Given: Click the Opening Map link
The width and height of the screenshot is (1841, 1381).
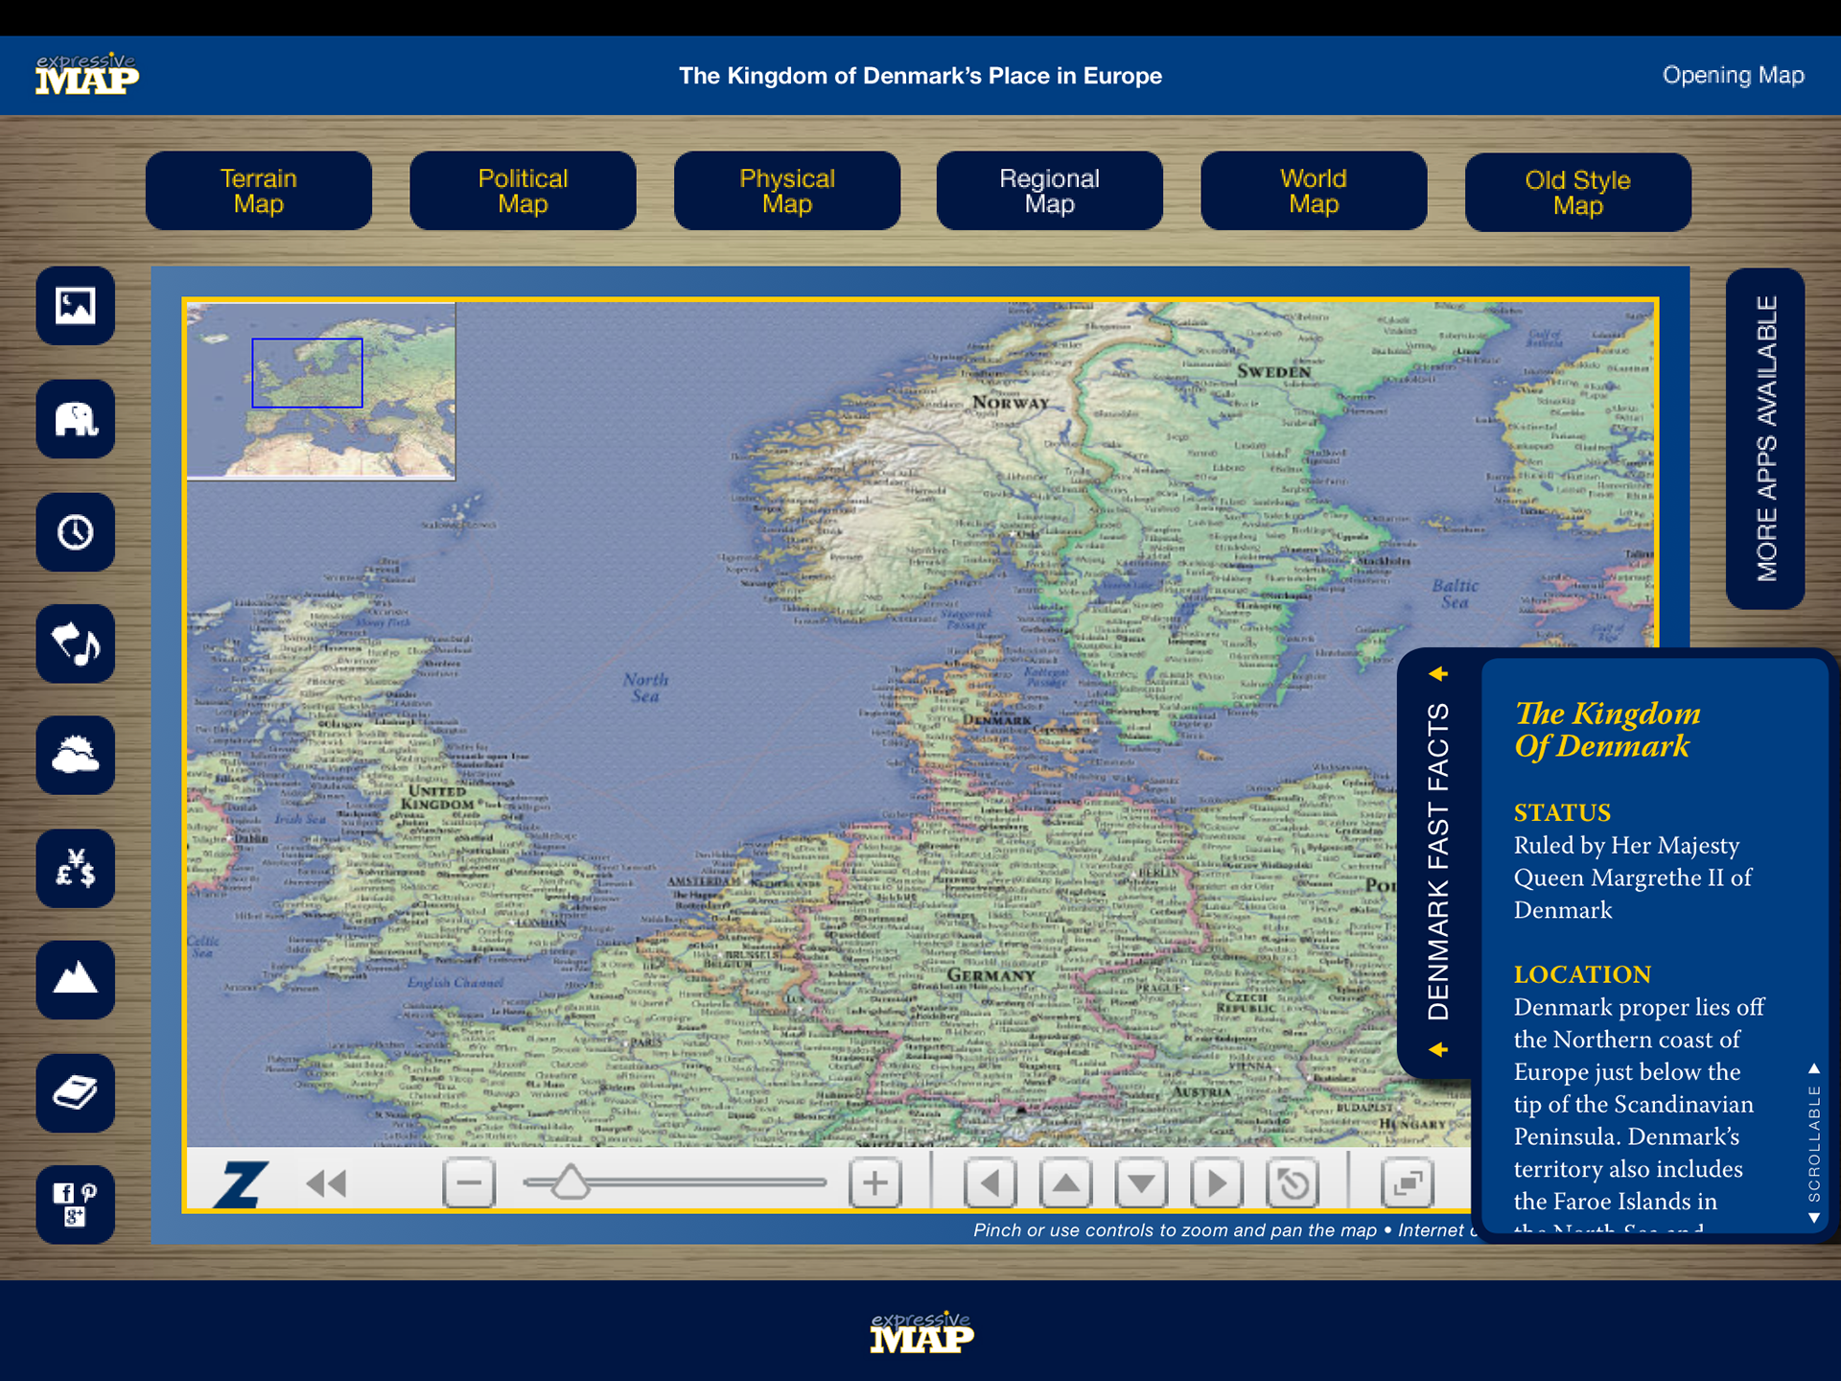Looking at the screenshot, I should [1733, 75].
